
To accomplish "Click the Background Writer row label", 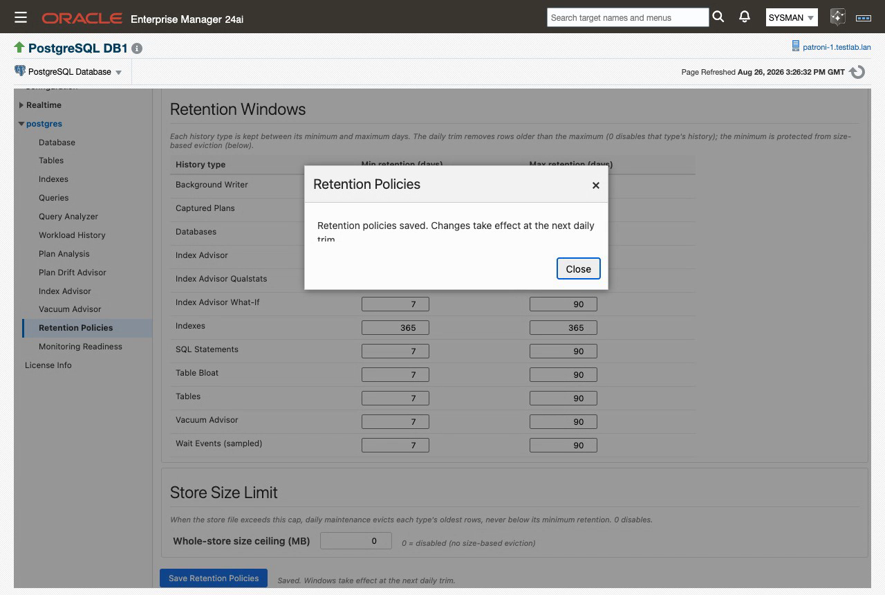I will coord(212,185).
